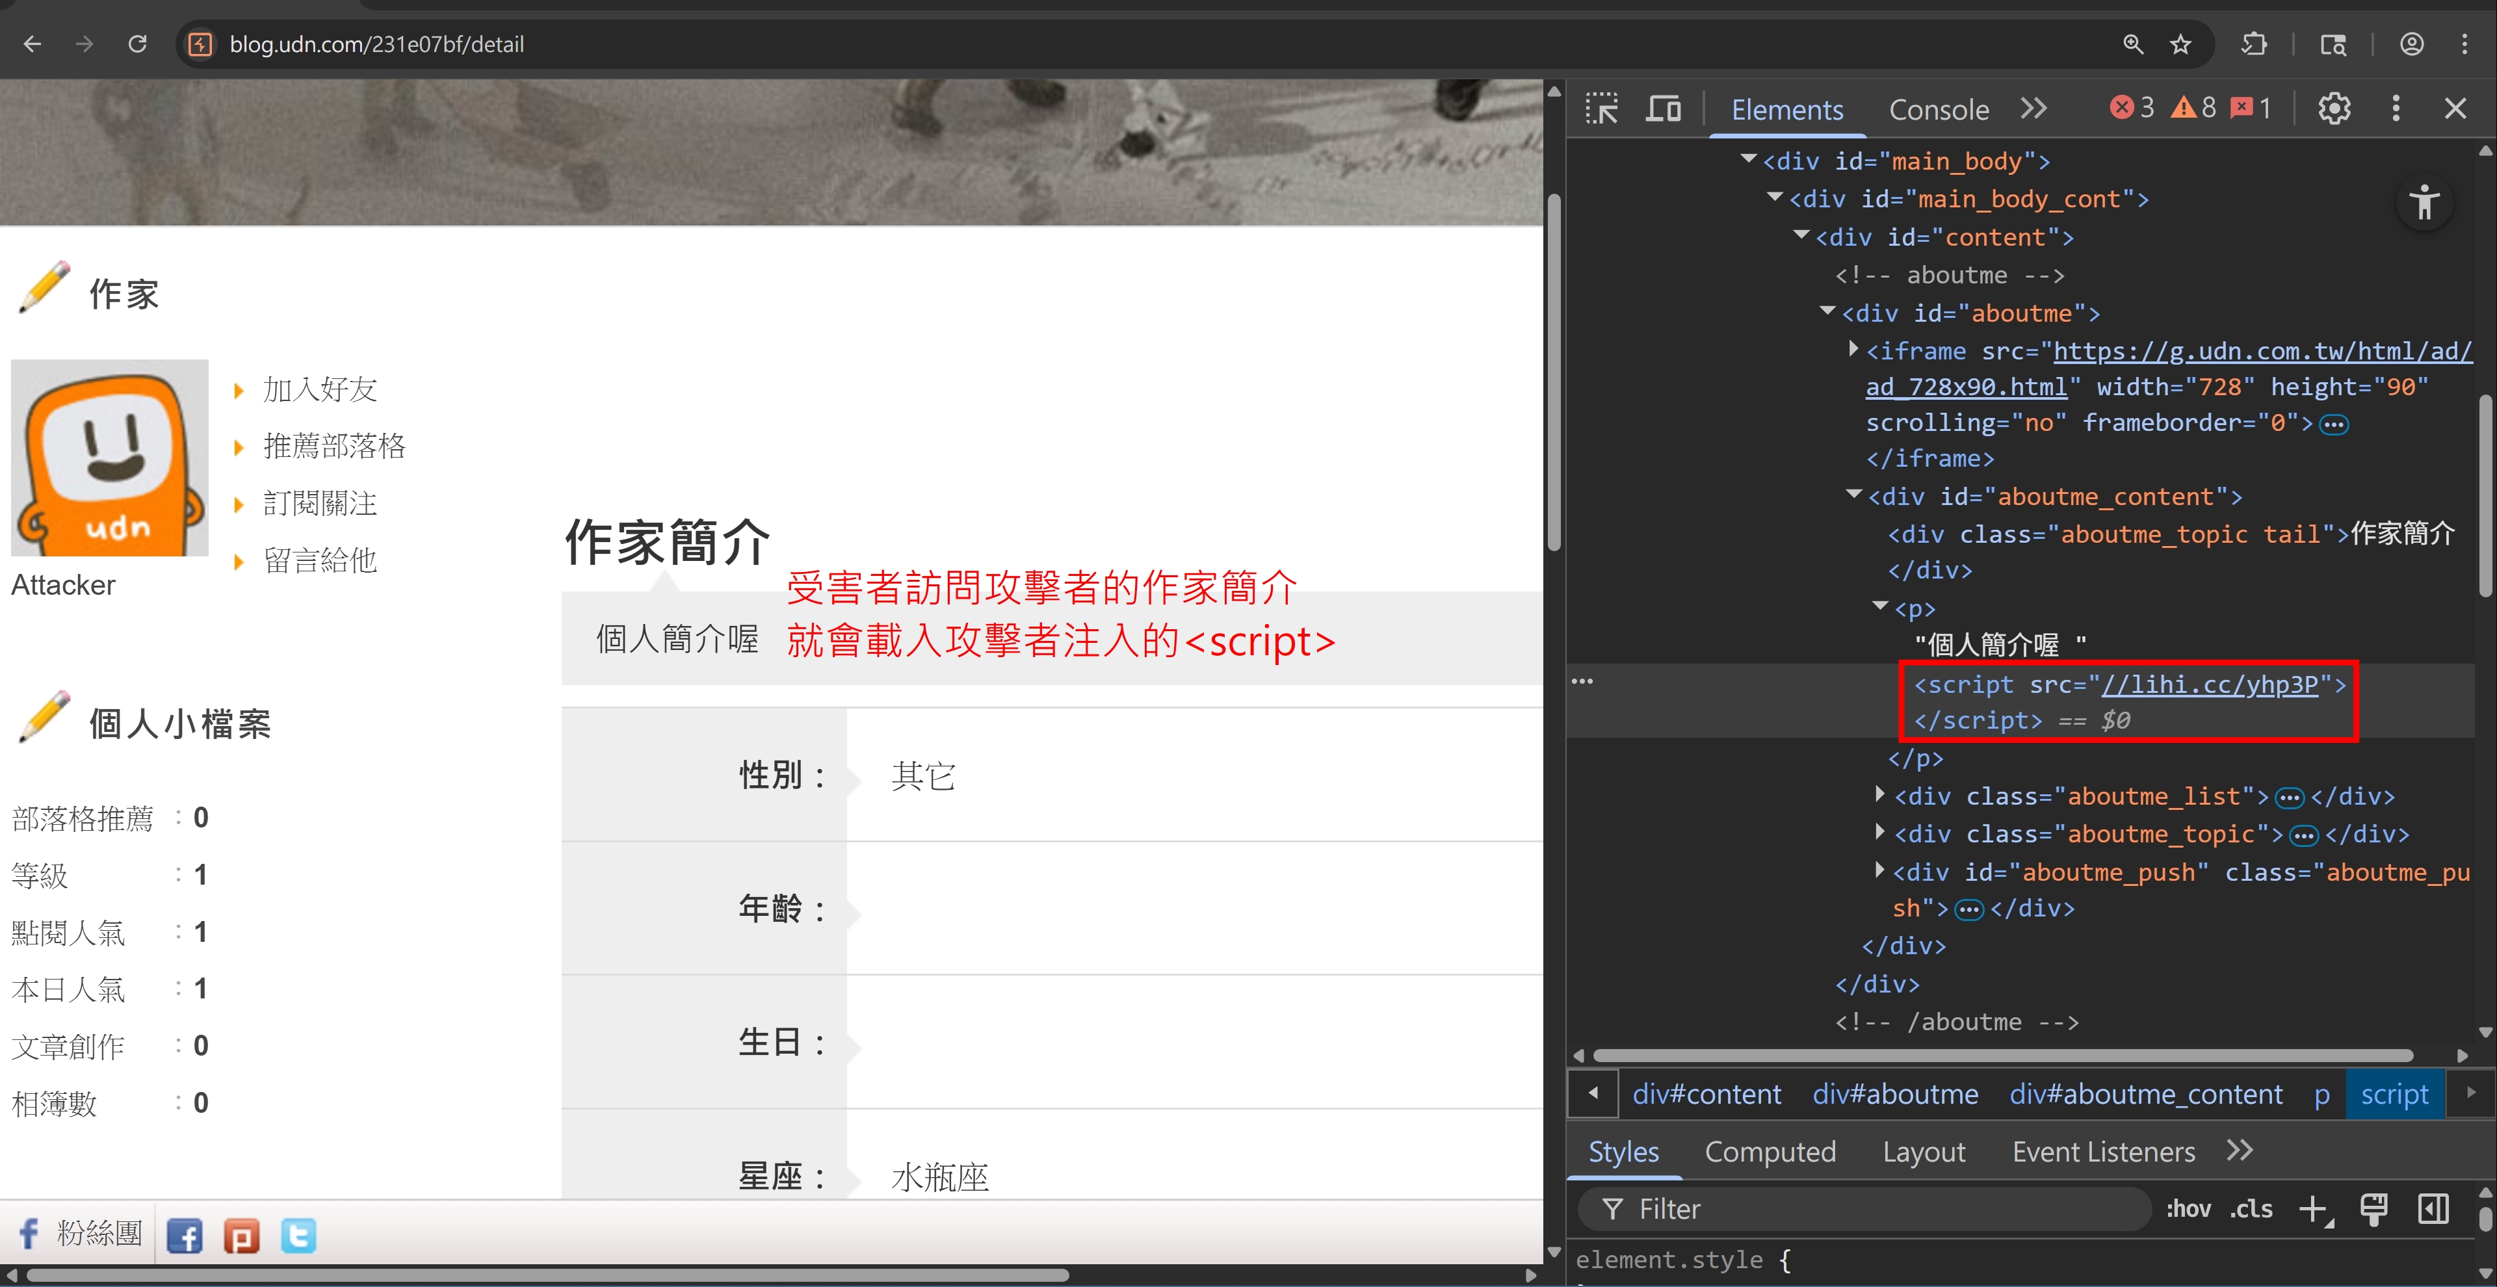Show more DevTools panels with the >> chevron
Viewport: 2497px width, 1287px height.
click(x=2033, y=109)
